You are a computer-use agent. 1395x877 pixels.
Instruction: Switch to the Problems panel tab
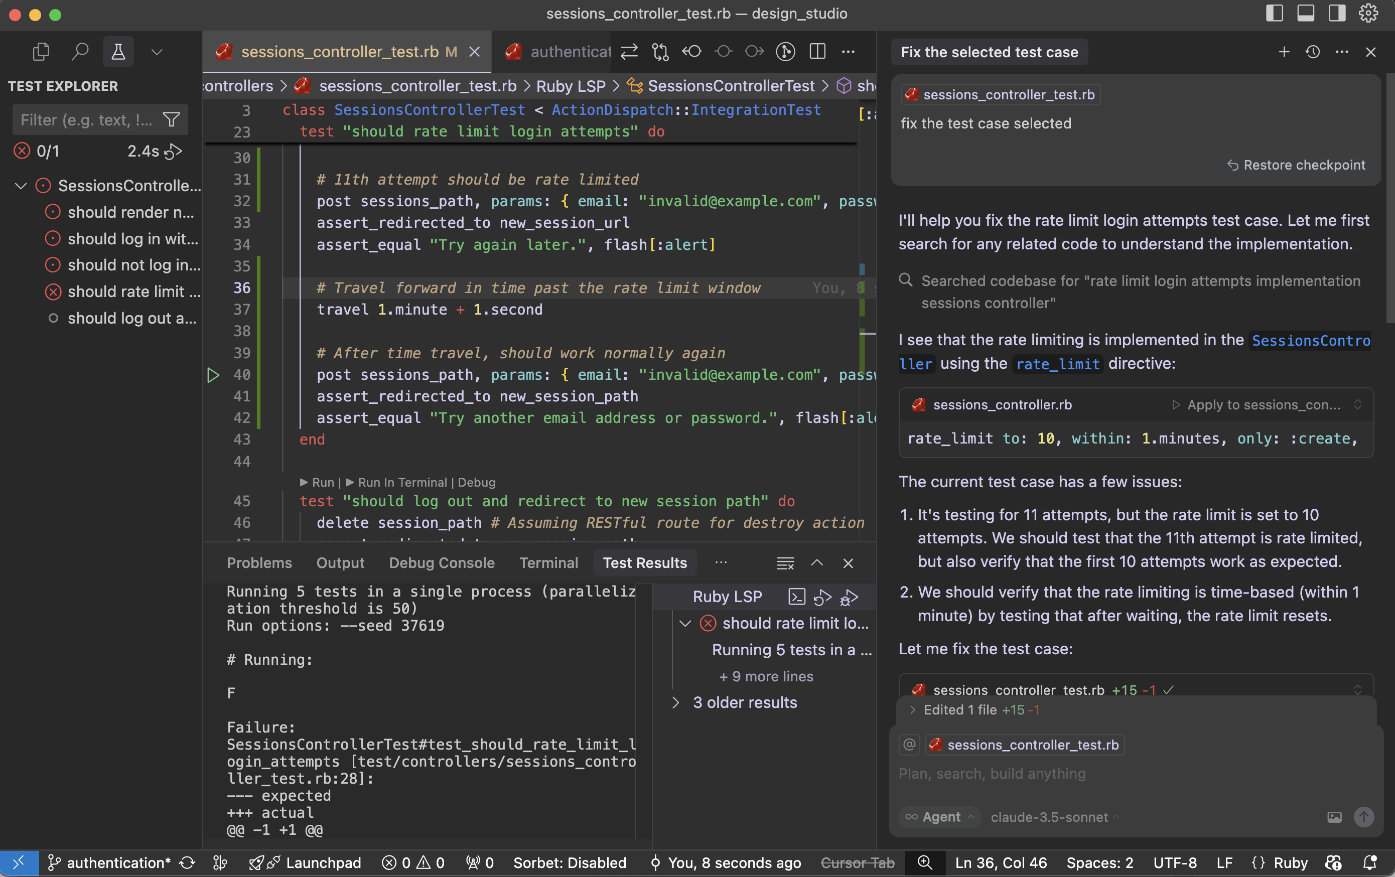tap(259, 562)
